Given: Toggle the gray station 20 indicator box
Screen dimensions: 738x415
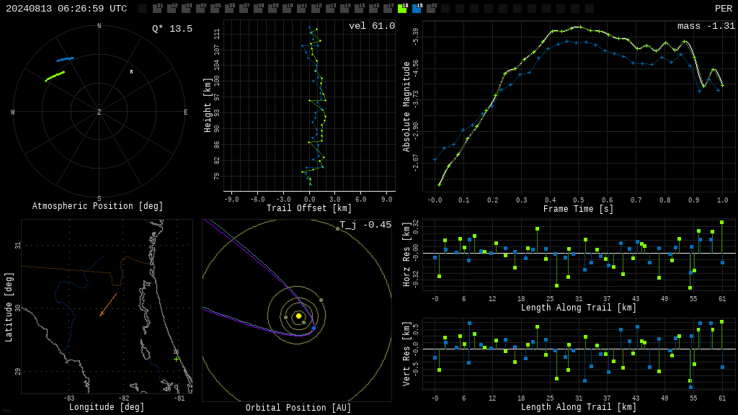Looking at the screenshot, I should point(431,8).
